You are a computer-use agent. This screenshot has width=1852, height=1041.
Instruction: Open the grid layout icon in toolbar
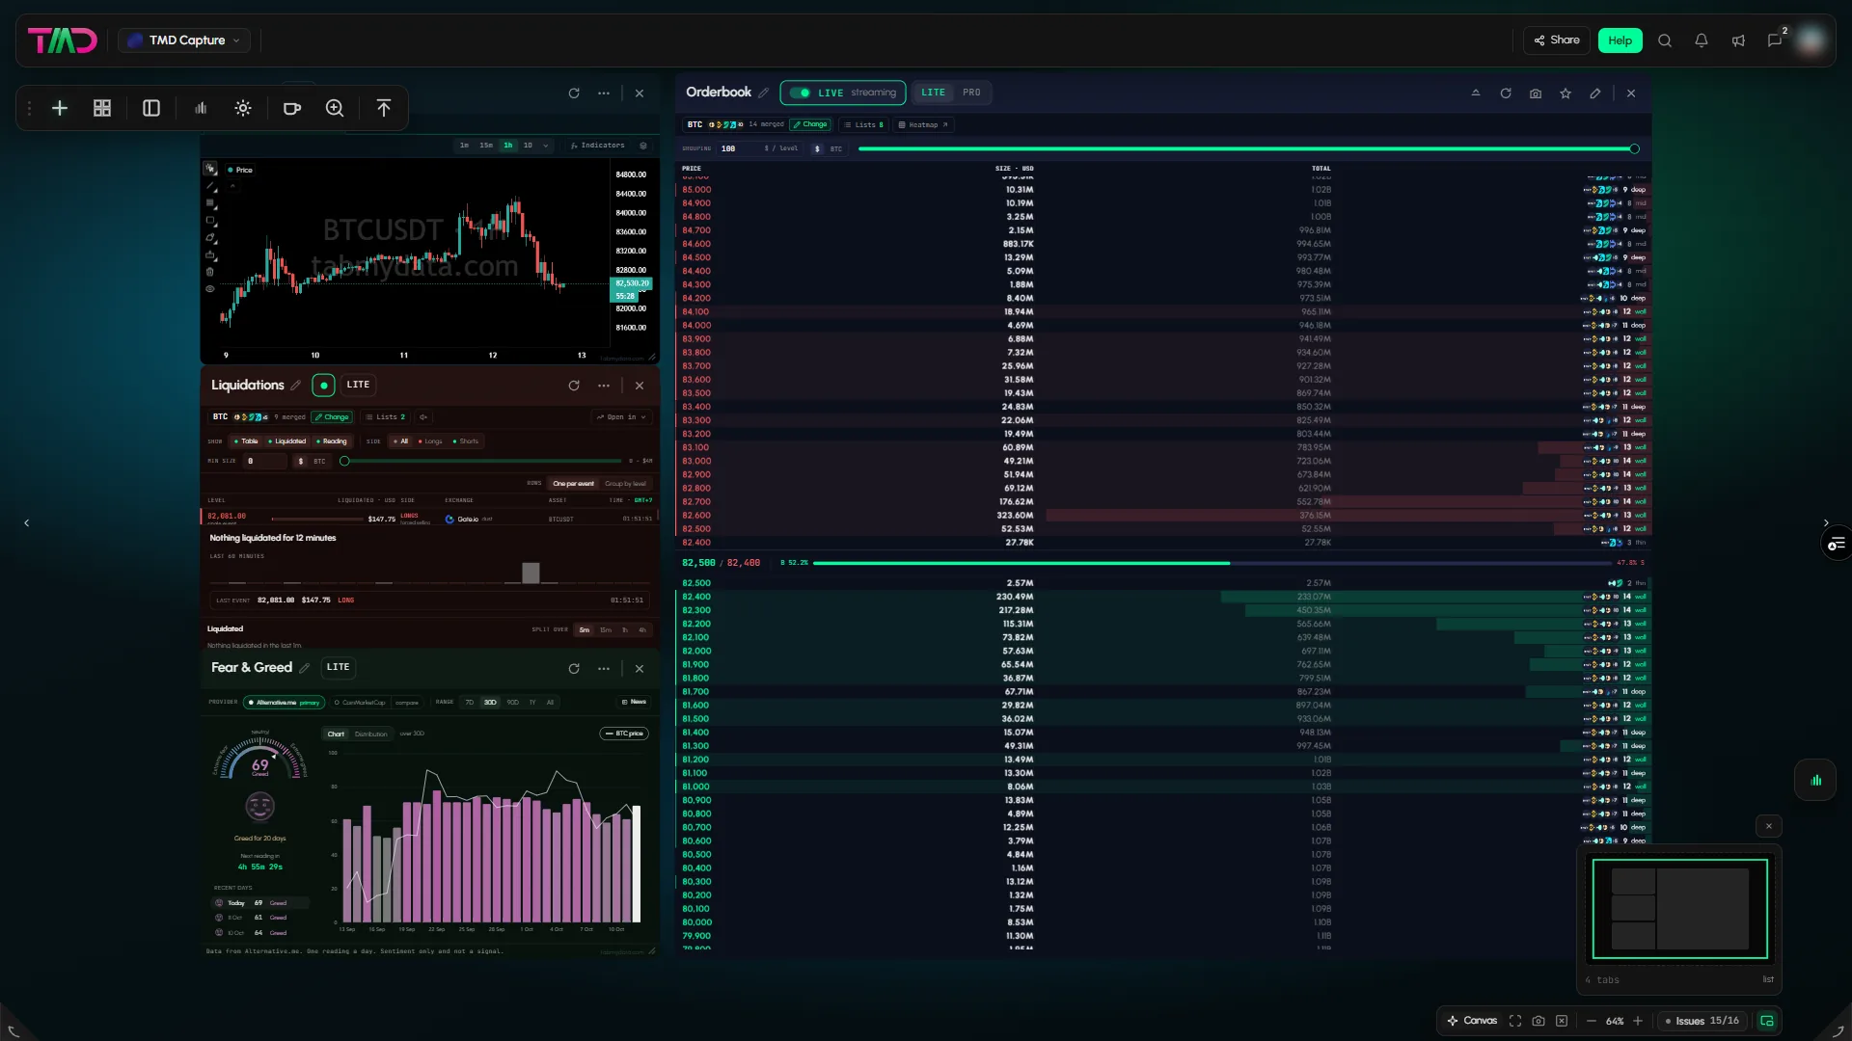(102, 108)
